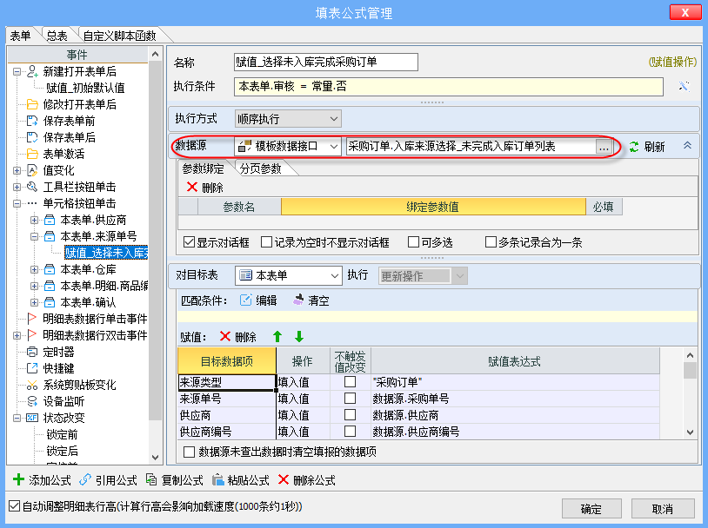Expand the 本表单.仓库 tree node

pos(34,269)
